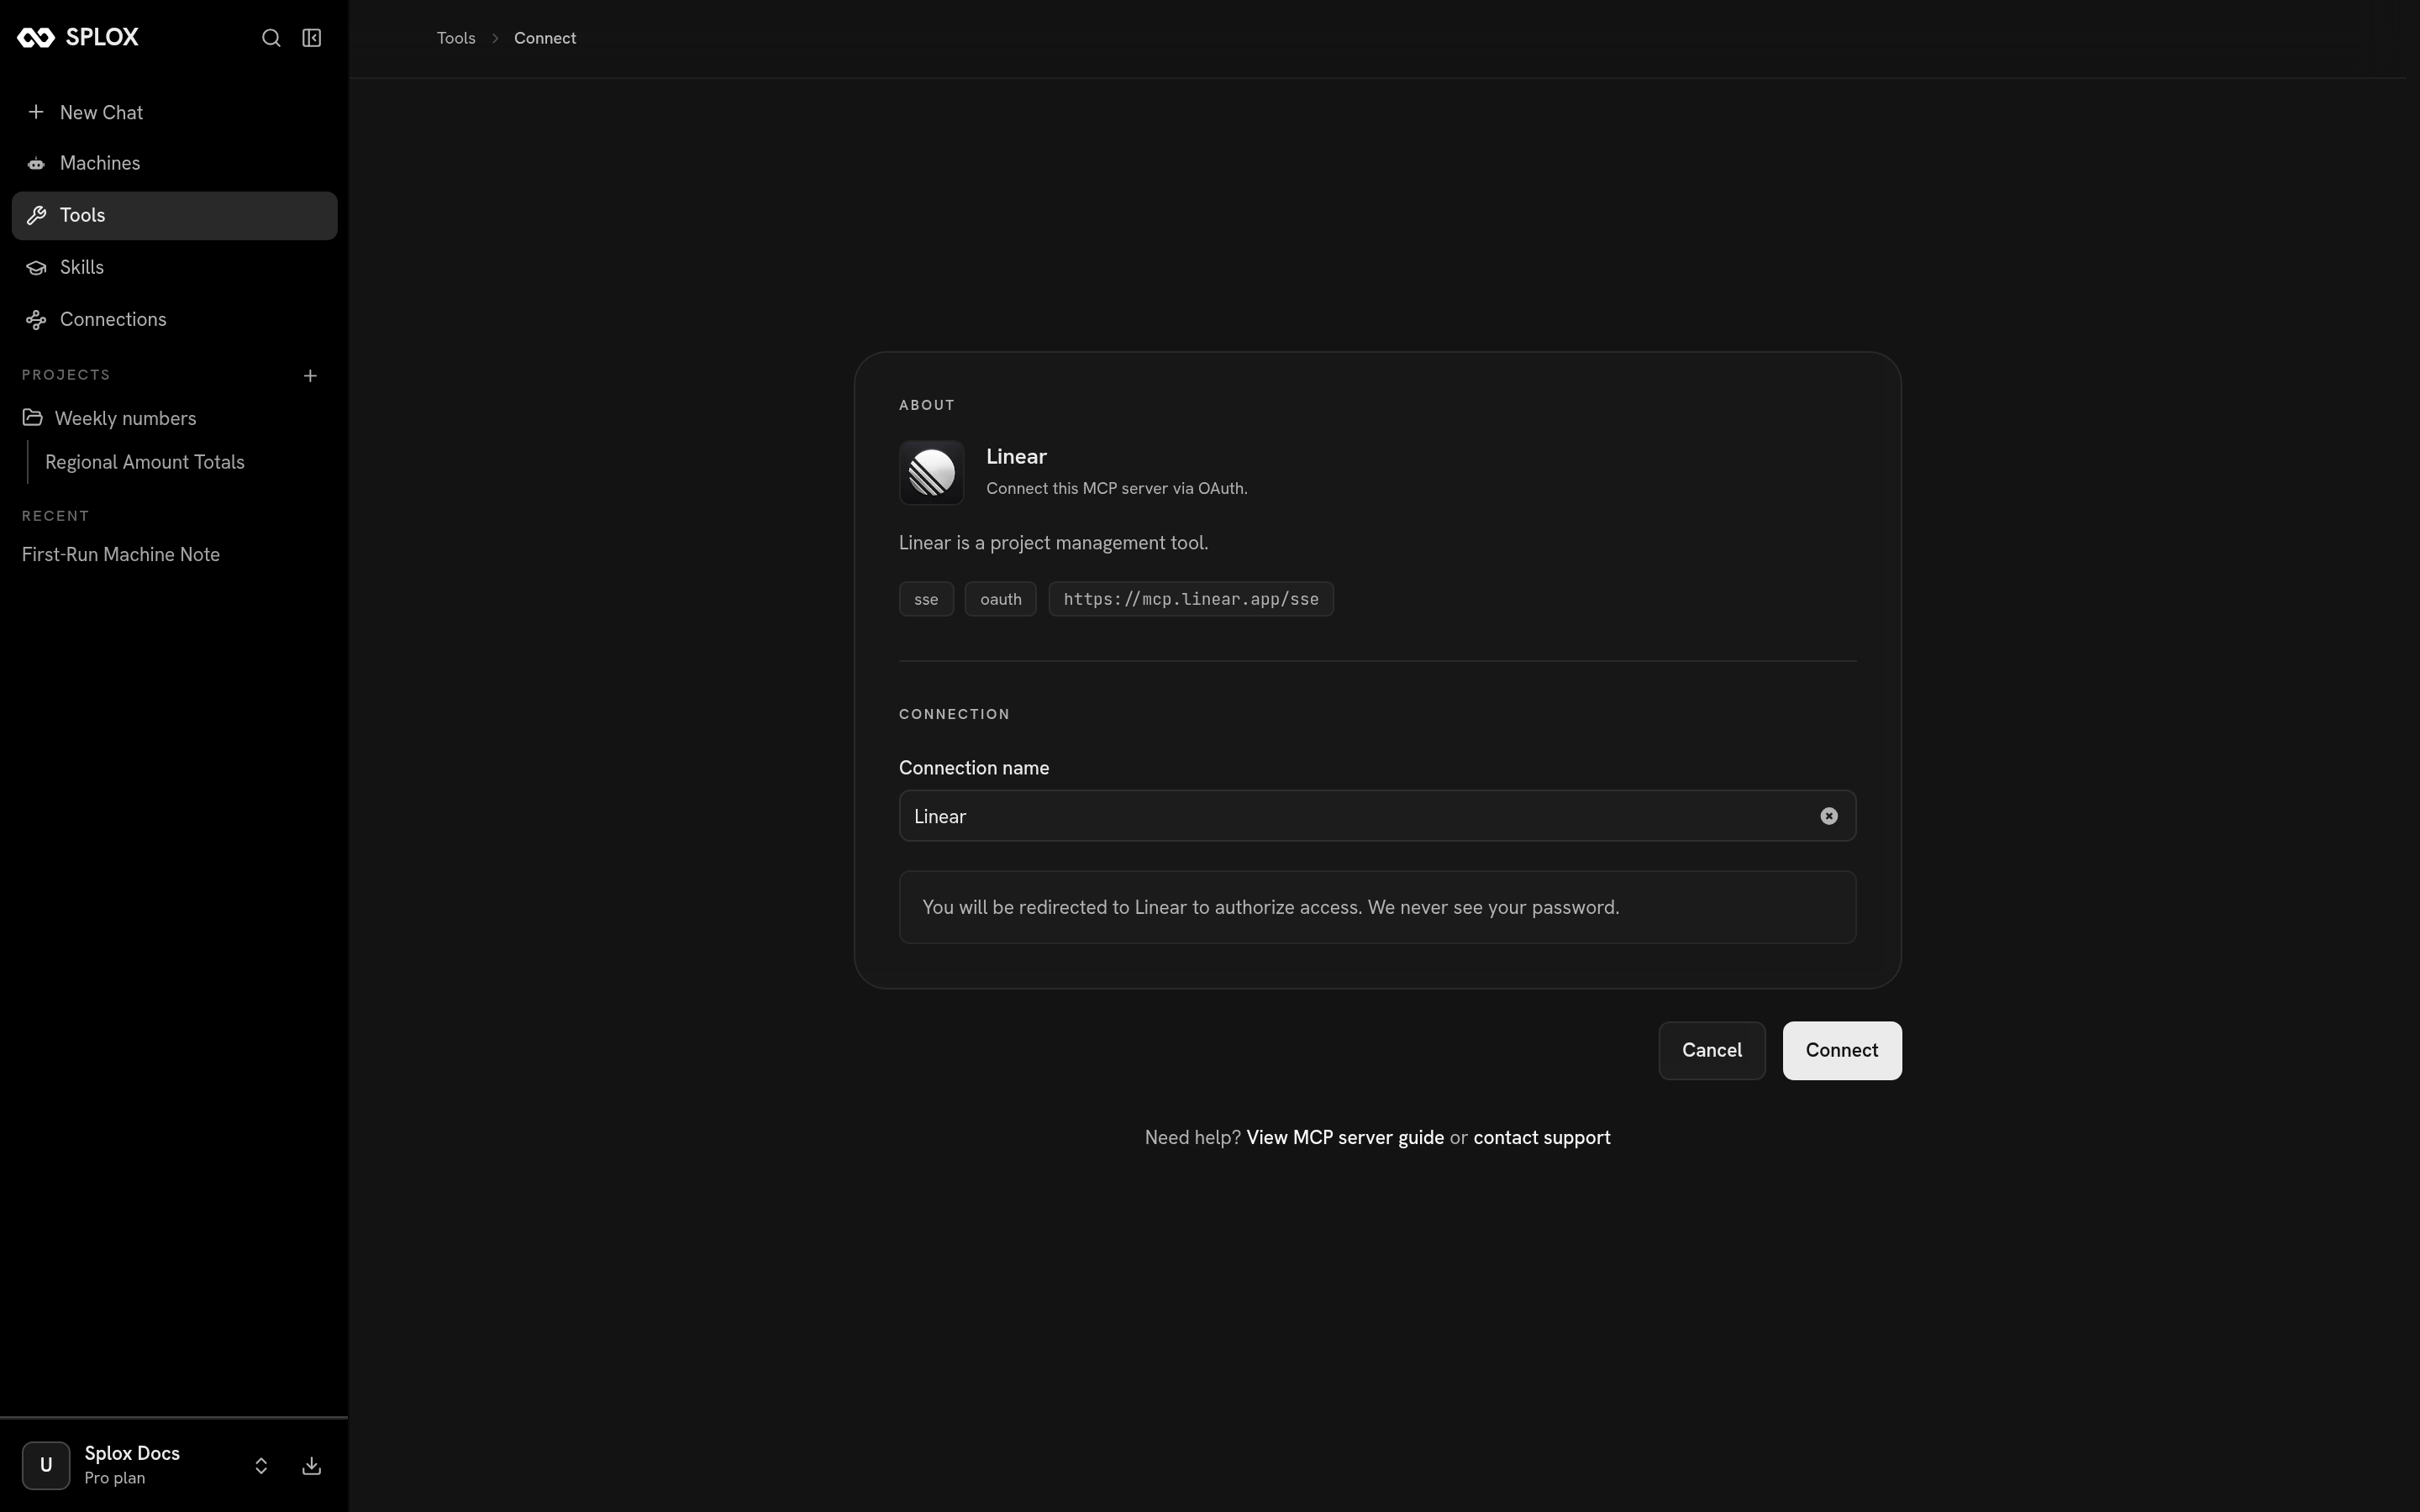Image resolution: width=2420 pixels, height=1512 pixels.
Task: Click the Machines robot icon
Action: click(36, 164)
